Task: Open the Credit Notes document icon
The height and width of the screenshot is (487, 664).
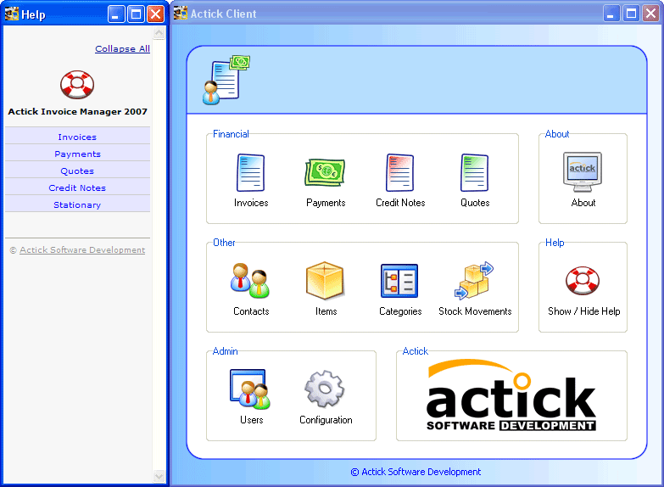Action: pos(399,172)
